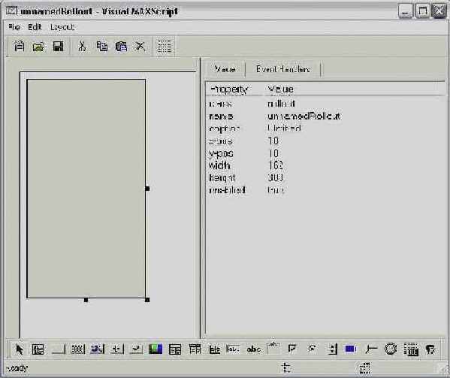Click the Ready status bar text
This screenshot has width=450, height=378.
17,368
